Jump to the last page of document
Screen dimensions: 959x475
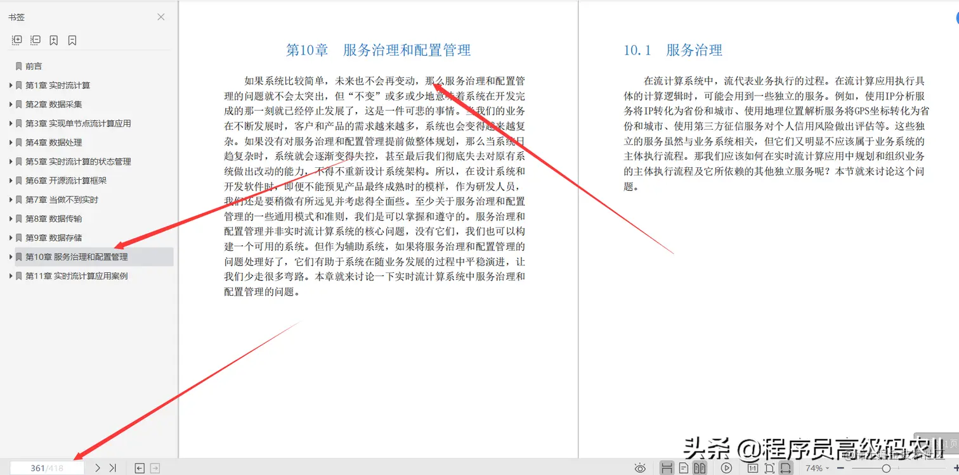(x=114, y=468)
